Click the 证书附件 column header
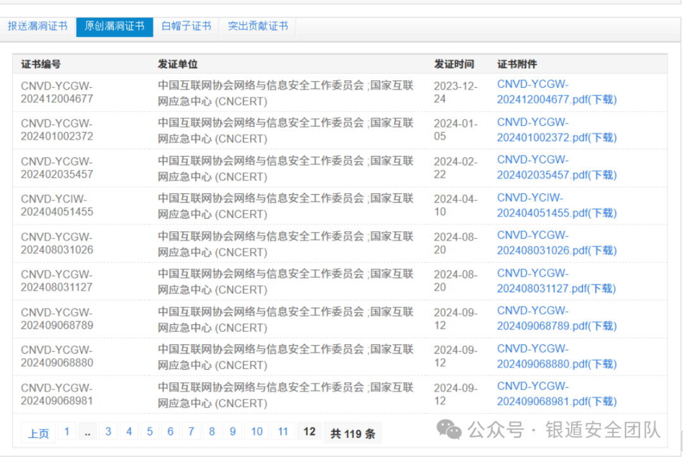The image size is (683, 457). click(517, 64)
